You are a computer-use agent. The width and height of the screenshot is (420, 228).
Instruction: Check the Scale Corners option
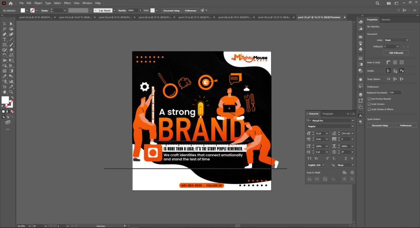pyautogui.click(x=370, y=104)
